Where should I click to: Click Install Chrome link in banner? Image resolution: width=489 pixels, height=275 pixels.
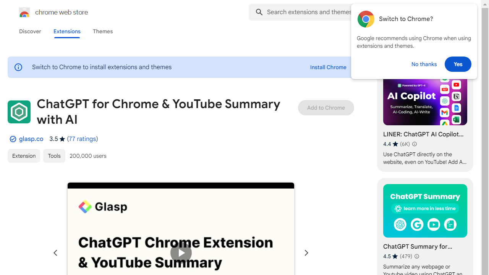point(328,67)
